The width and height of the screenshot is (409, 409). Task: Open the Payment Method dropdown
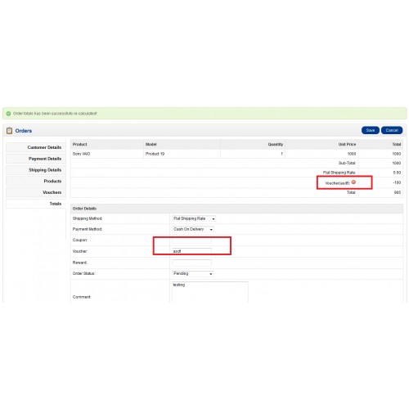pos(192,229)
